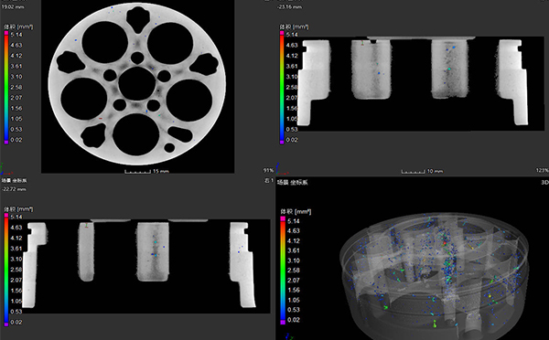Select the 15 mm scale bar indicator
Image resolution: width=549 pixels, height=340 pixels.
coord(146,172)
